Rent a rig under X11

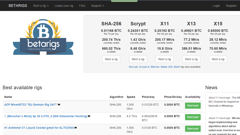click(x=165, y=59)
